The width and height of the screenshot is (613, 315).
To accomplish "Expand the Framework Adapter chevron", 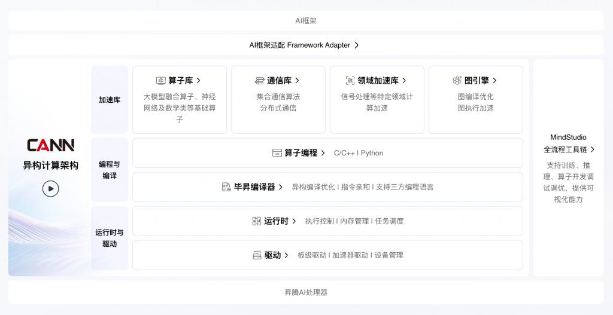I will tap(357, 45).
